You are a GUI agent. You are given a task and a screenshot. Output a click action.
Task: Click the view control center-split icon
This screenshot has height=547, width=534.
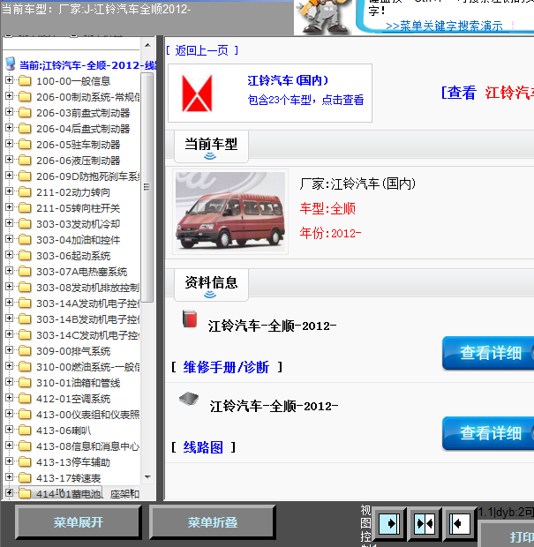tap(425, 523)
